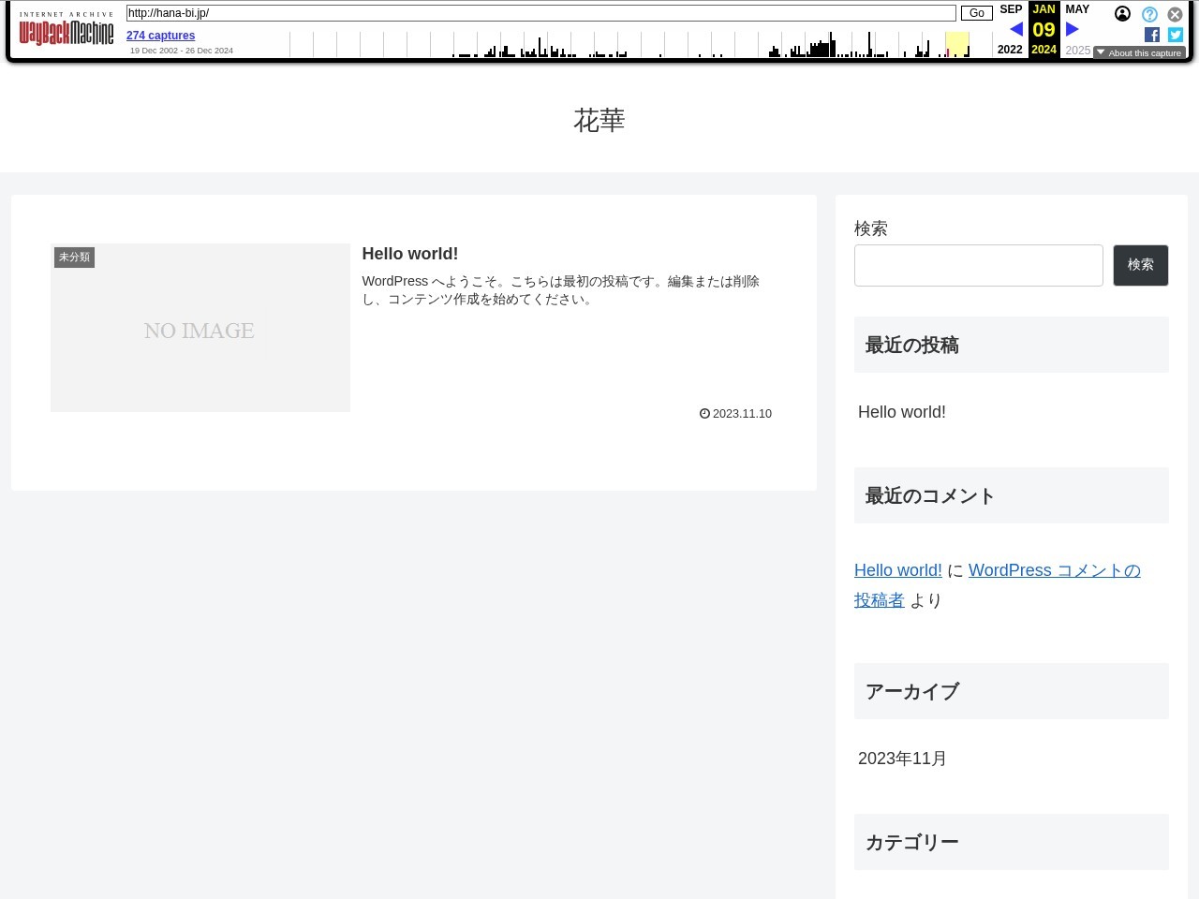1199x899 pixels.
Task: Open the user account icon
Action: 1122,14
